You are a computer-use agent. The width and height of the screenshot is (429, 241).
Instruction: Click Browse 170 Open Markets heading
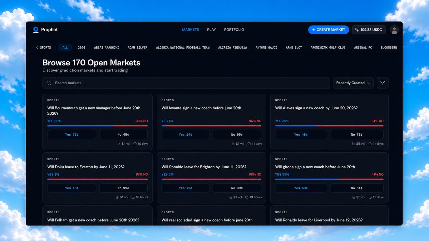[91, 63]
